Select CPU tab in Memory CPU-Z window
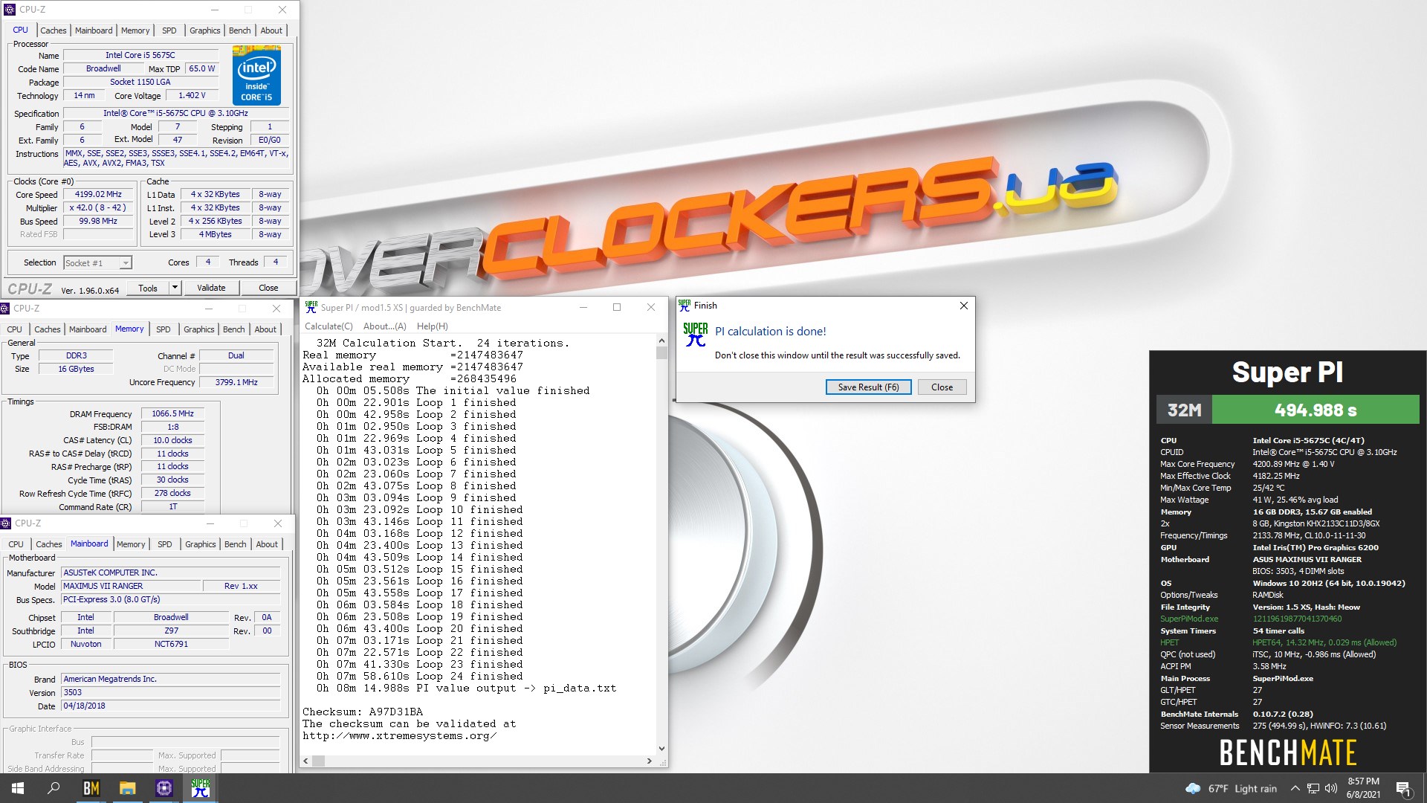This screenshot has height=803, width=1427. click(14, 329)
